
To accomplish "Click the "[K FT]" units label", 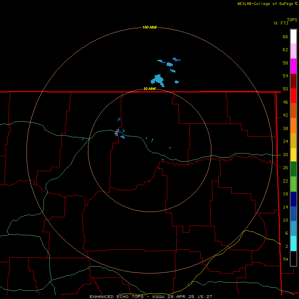I will point(281,23).
